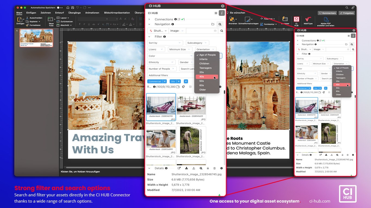The height and width of the screenshot is (208, 371).
Task: Click the lock icon in enlarged Details toolbar
Action: (x=208, y=168)
